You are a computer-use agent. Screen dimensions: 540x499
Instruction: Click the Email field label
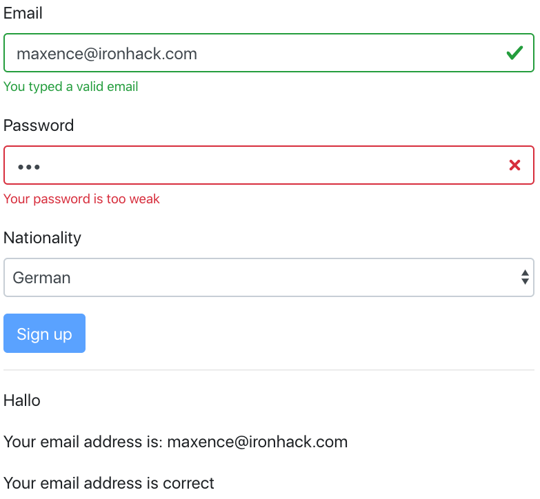coord(23,13)
